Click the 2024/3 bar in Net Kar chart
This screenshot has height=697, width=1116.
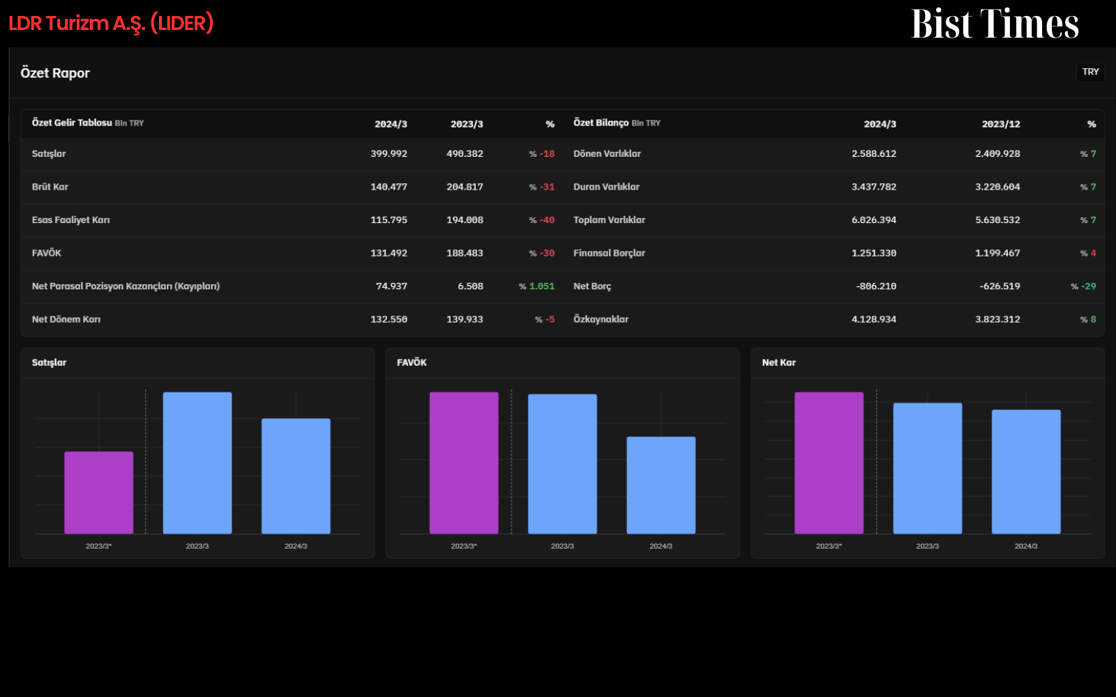1026,472
